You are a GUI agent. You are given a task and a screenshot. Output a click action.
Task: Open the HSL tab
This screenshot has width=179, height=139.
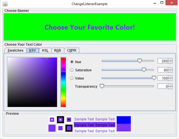tap(45, 50)
